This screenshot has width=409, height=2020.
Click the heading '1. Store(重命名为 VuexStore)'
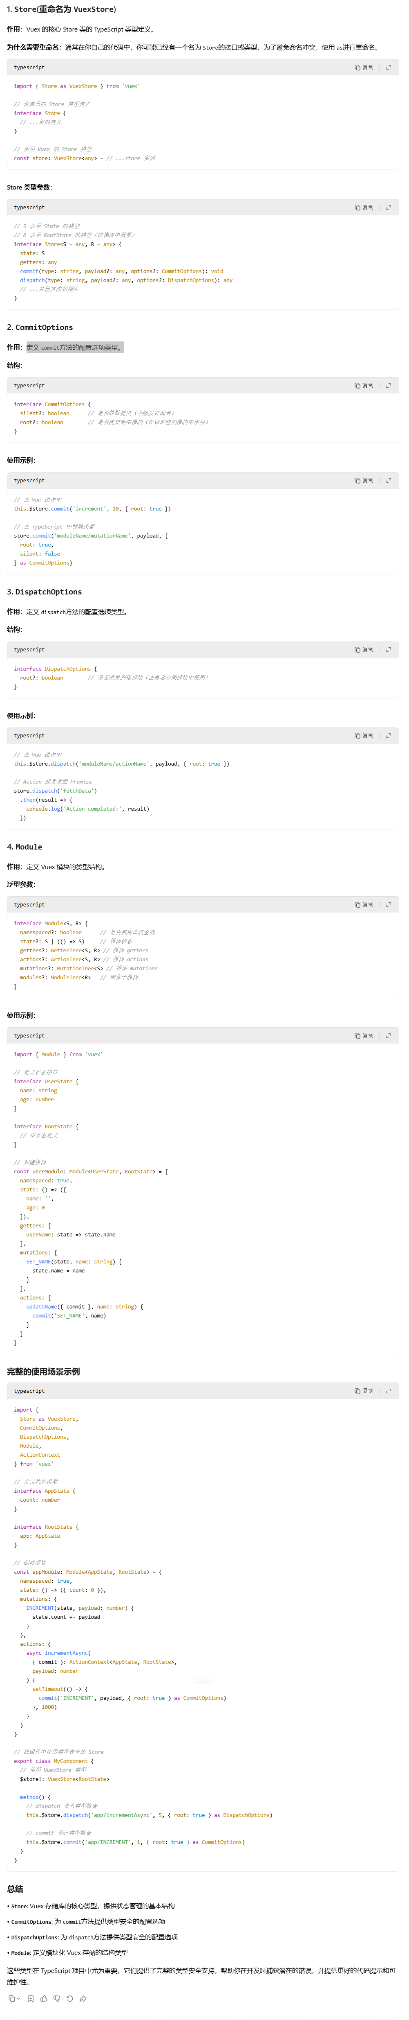point(61,9)
